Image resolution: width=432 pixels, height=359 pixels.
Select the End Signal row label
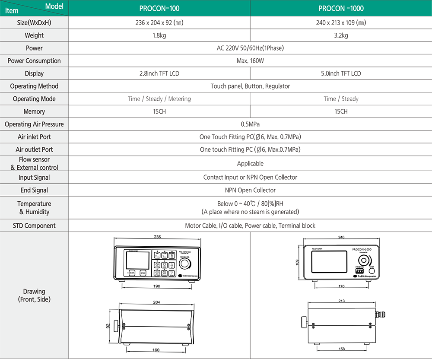[x=34, y=190]
